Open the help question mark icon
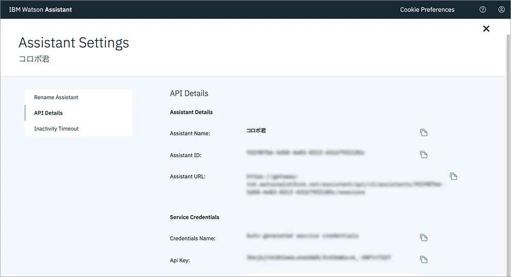This screenshot has height=277, width=511. pos(482,9)
